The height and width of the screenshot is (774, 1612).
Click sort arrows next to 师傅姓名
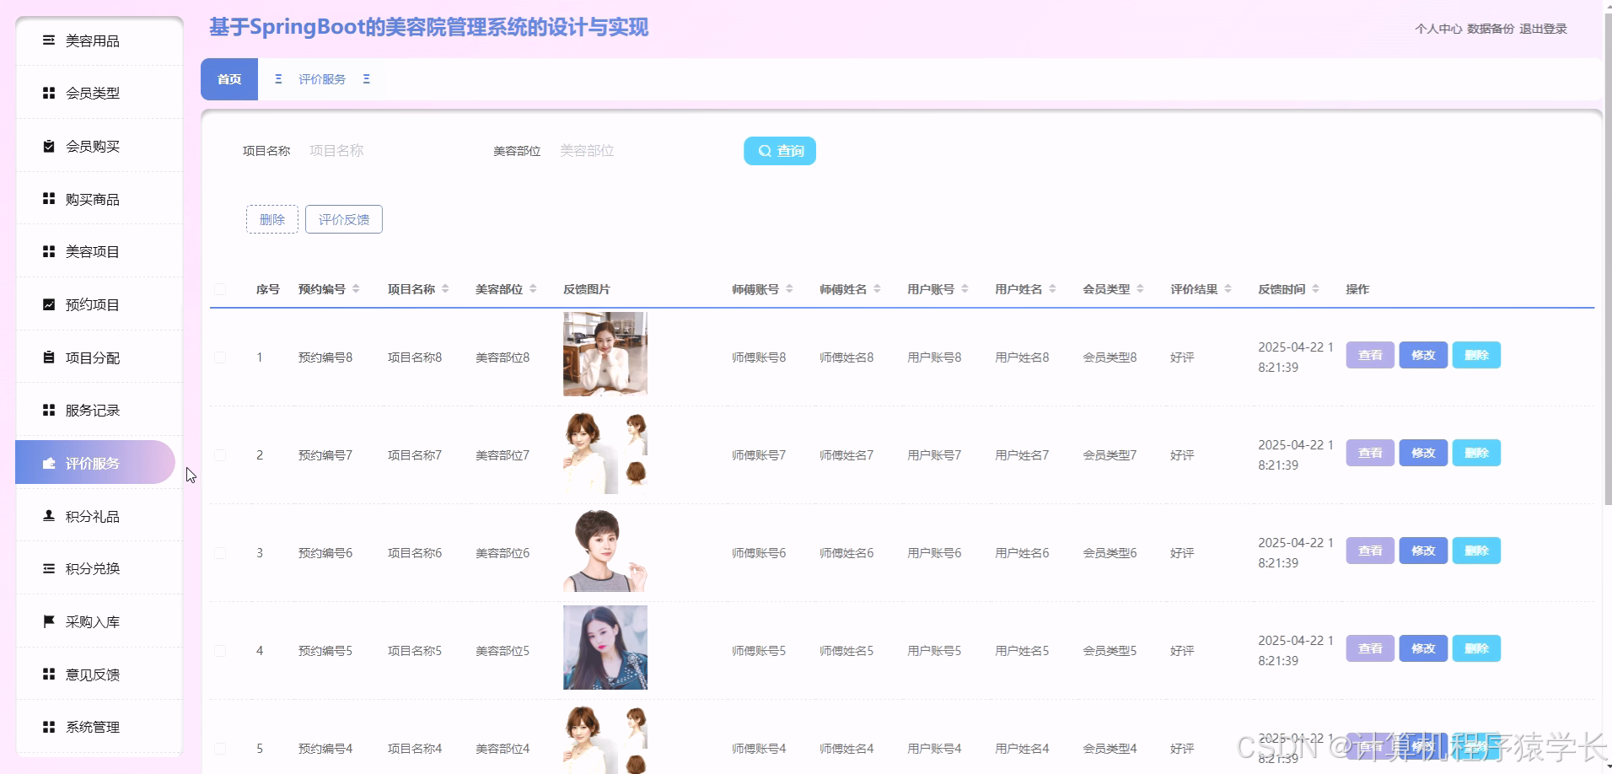coord(877,289)
